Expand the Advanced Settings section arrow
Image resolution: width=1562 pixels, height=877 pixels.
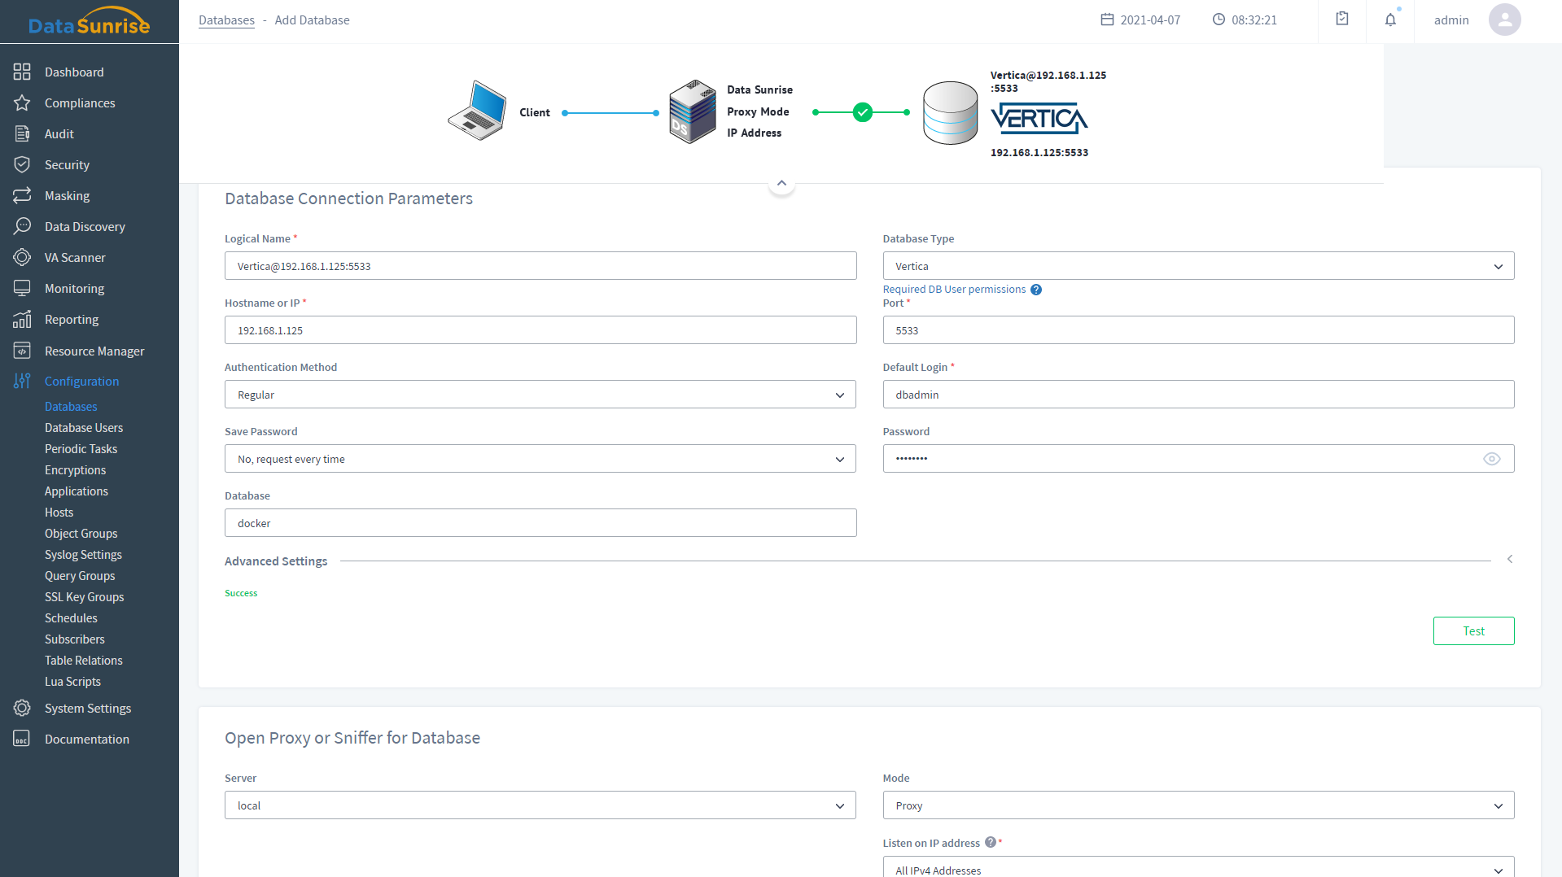[x=1510, y=560]
